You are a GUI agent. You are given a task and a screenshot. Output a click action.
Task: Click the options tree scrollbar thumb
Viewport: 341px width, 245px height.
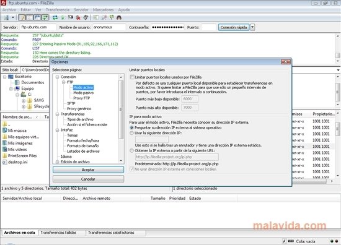click(121, 110)
